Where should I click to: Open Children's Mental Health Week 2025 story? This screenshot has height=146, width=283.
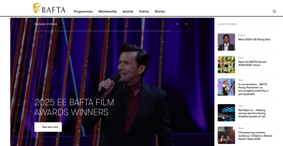tap(255, 136)
